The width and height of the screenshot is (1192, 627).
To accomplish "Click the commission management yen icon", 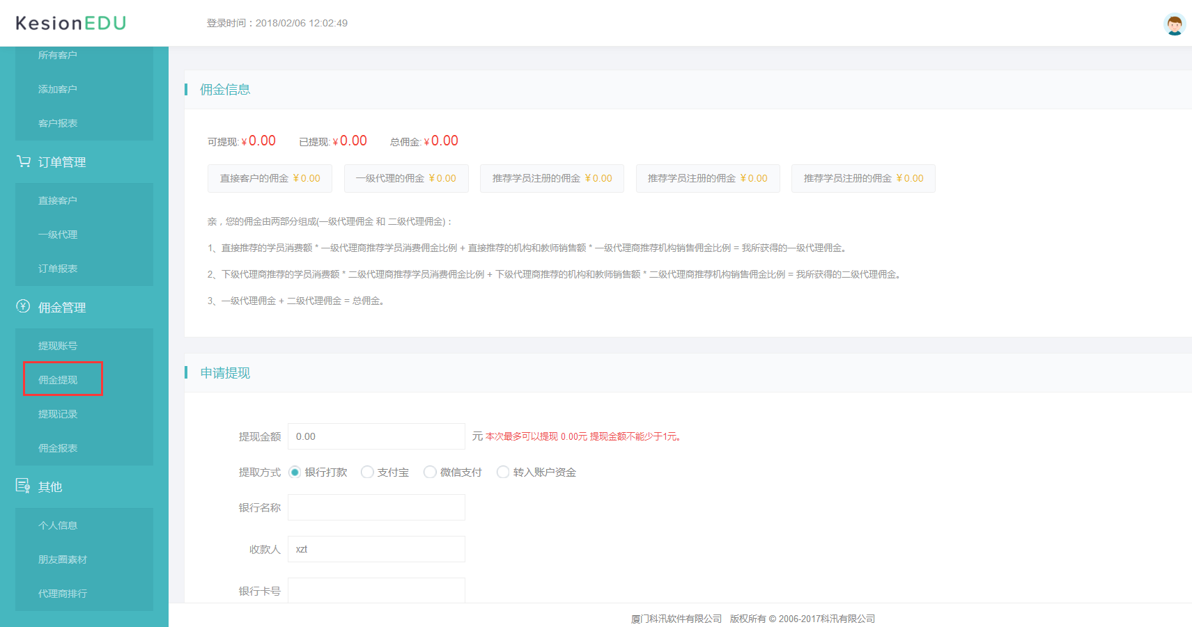I will [x=23, y=306].
